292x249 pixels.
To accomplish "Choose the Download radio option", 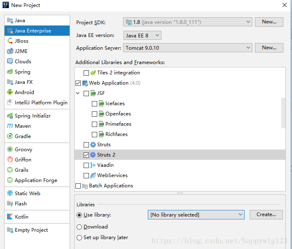I will click(x=79, y=227).
